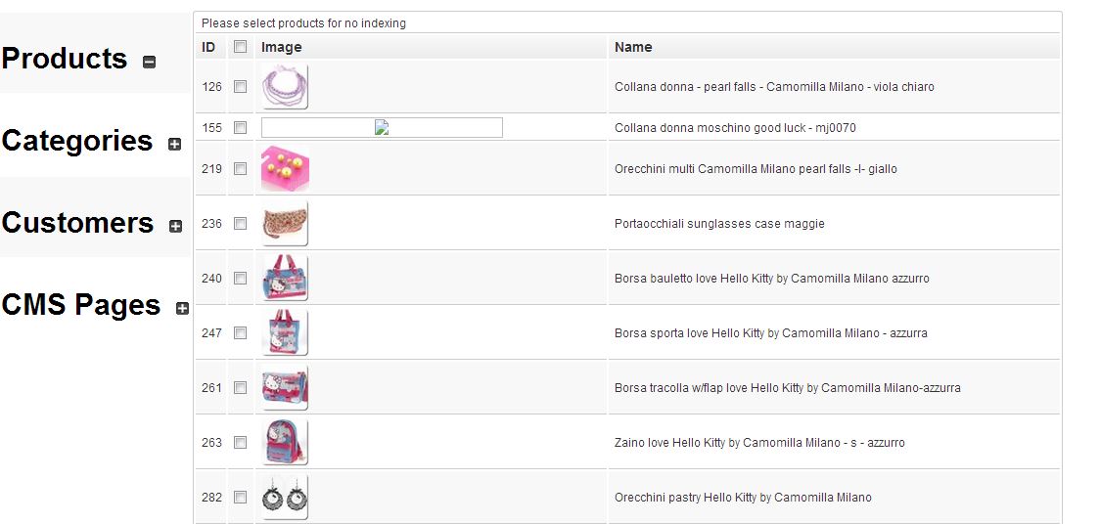Click the Orecchini pastry earrings thumbnail
Image resolution: width=1100 pixels, height=524 pixels.
click(285, 498)
